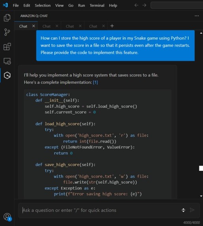Open the Amazon Q chat more actions menu
Viewport: 203px width, 226px height.
tap(197, 16)
